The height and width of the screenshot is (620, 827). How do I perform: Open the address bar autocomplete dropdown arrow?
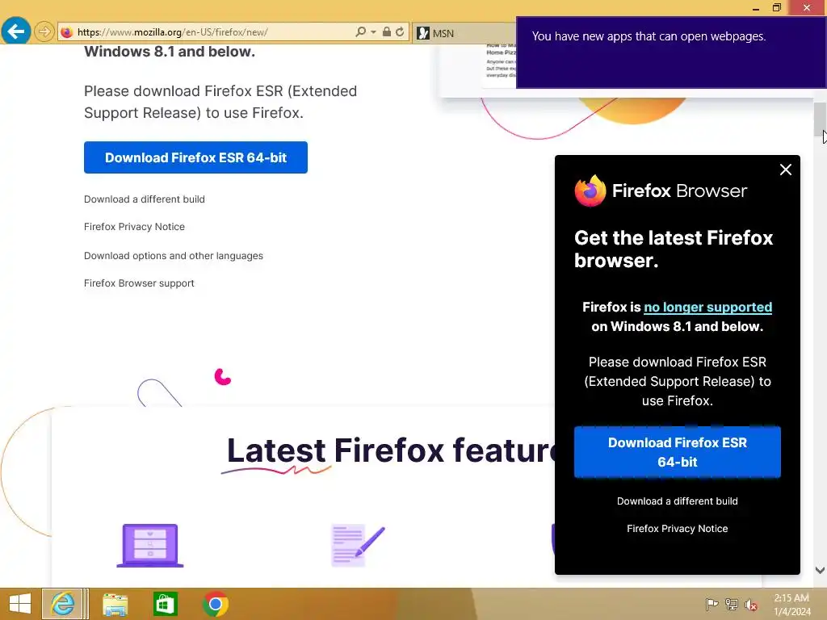[x=373, y=32]
